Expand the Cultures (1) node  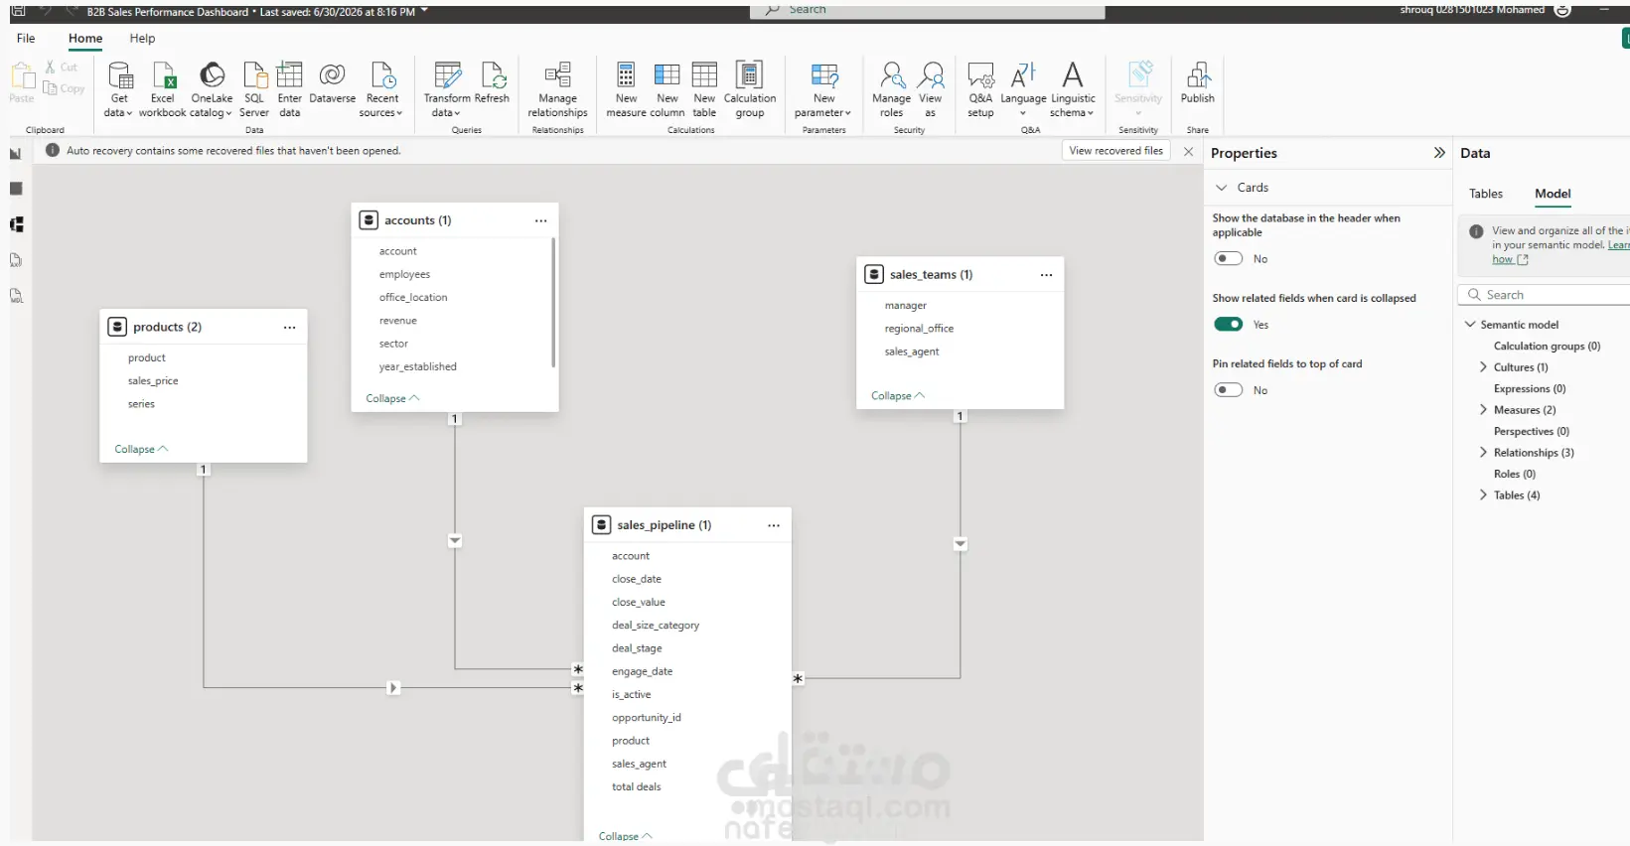point(1484,367)
